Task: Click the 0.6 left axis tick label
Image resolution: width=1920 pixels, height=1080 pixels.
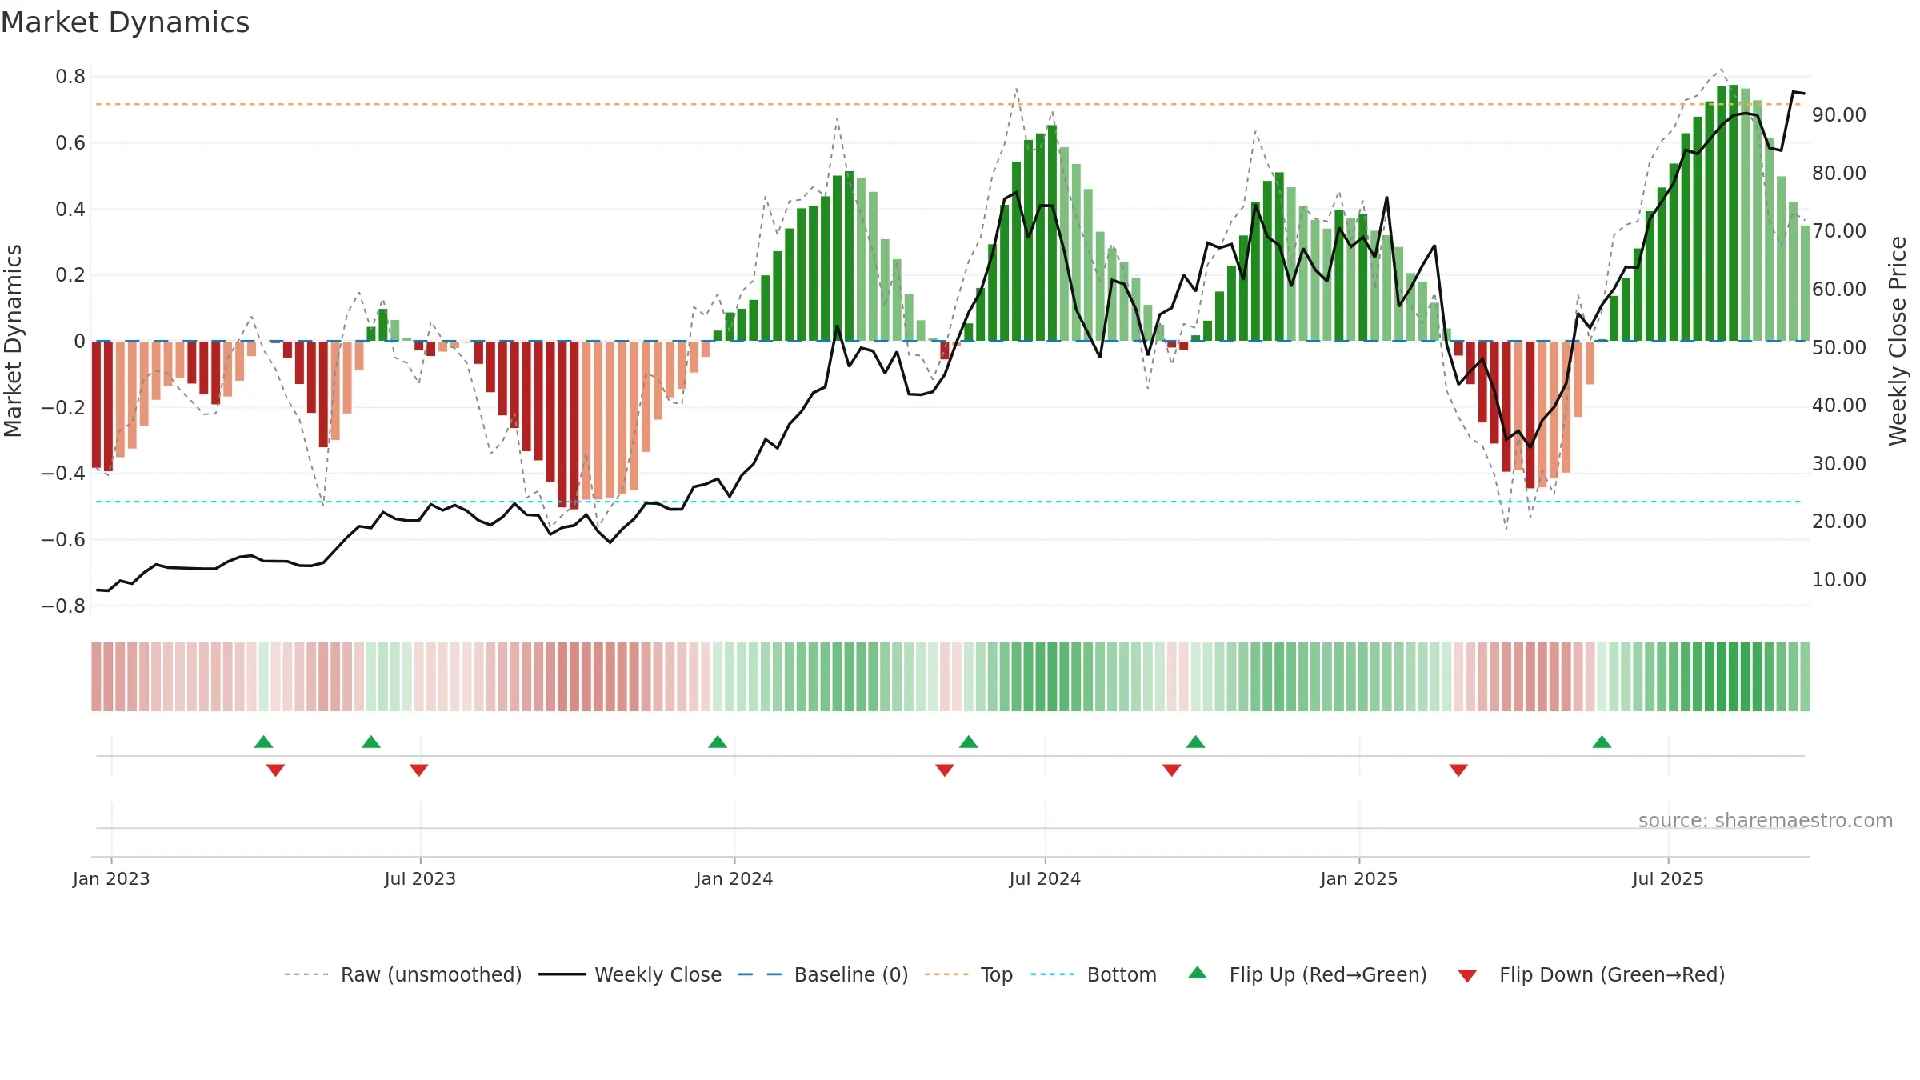Action: (x=70, y=143)
